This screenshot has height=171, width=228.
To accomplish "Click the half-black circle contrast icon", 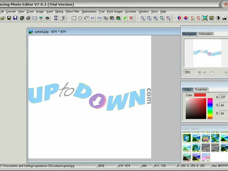I will tap(218, 18).
